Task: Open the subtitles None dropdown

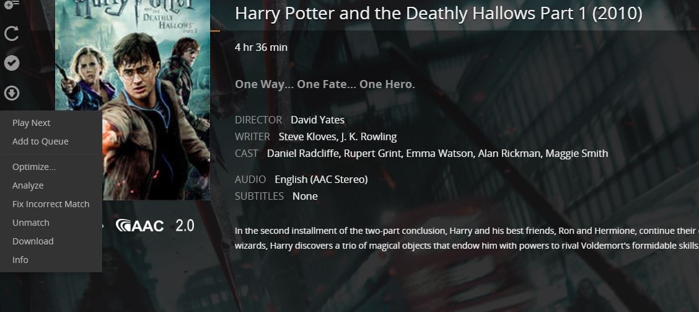Action: [305, 197]
